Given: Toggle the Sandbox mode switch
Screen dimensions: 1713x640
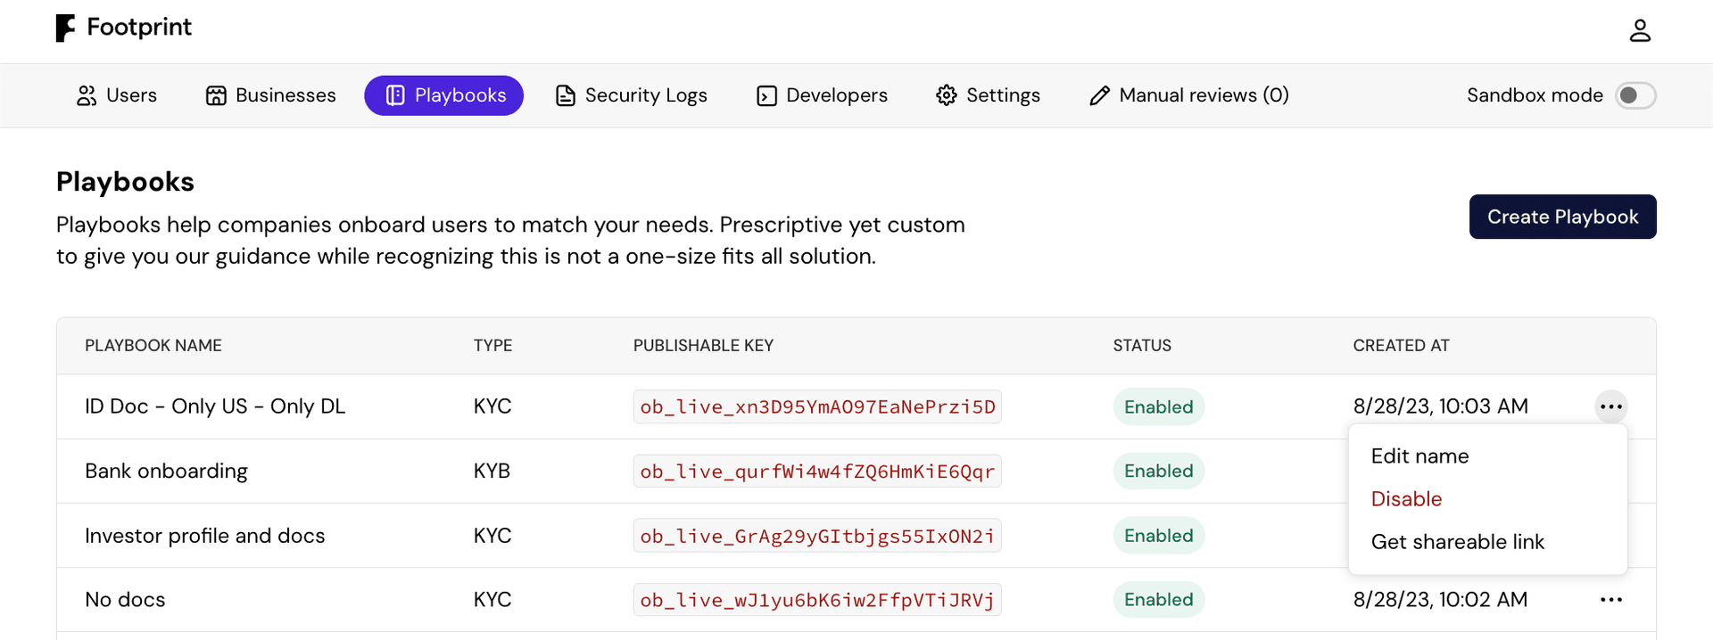Looking at the screenshot, I should [1635, 95].
